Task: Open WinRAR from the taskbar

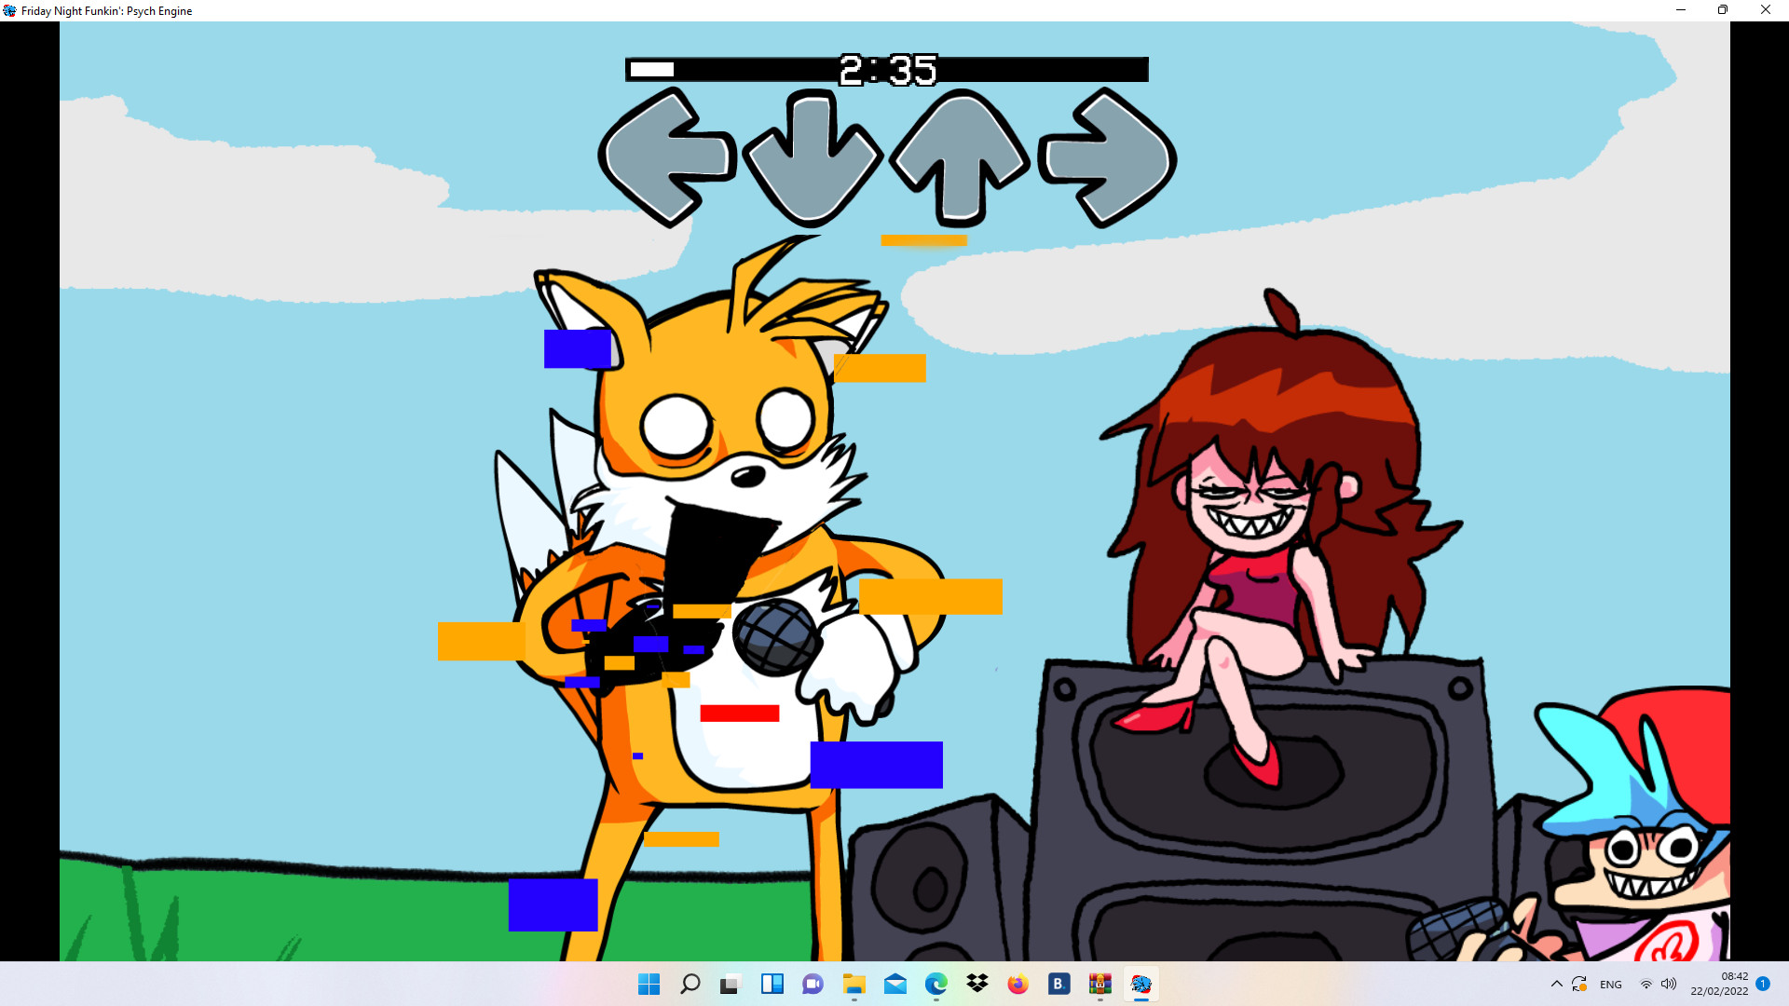Action: pyautogui.click(x=1099, y=984)
